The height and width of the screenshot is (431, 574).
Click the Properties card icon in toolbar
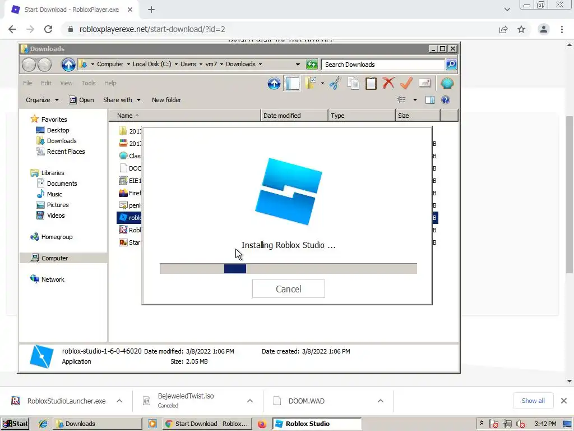point(425,83)
